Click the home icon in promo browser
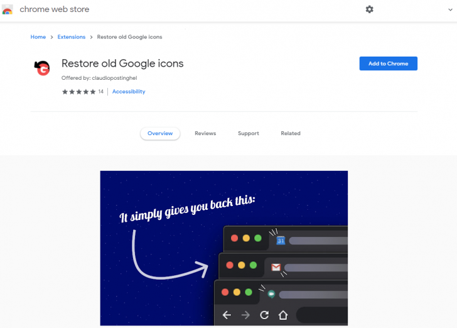The height and width of the screenshot is (328, 457). [283, 315]
